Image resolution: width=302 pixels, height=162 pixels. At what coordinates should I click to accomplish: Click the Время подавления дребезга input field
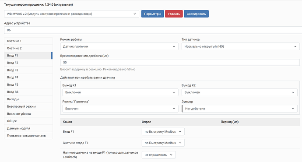(180, 63)
